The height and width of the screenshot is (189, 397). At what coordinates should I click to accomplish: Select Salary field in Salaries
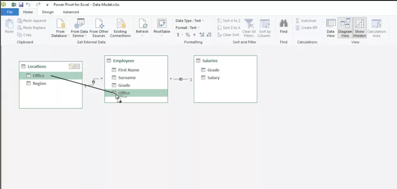pyautogui.click(x=225, y=78)
